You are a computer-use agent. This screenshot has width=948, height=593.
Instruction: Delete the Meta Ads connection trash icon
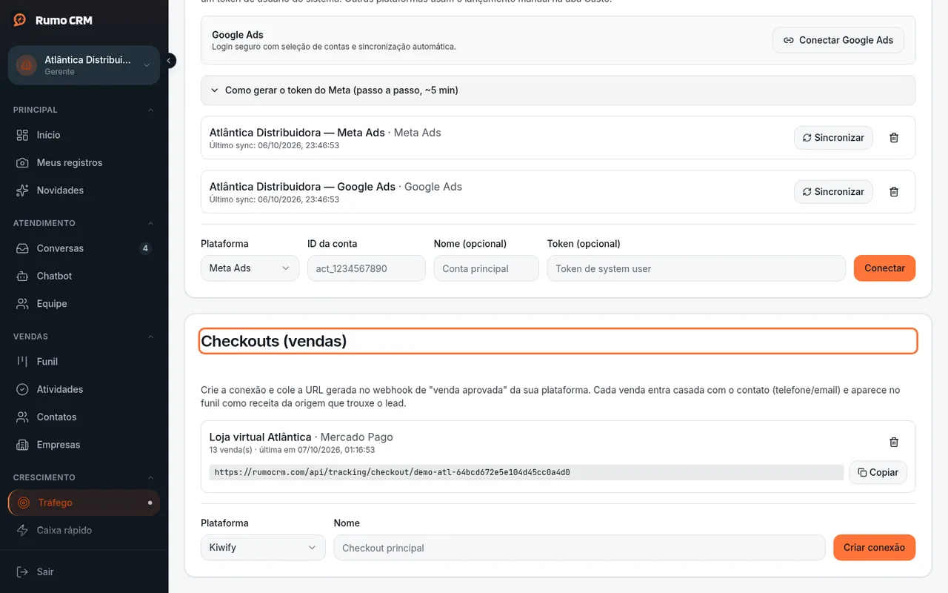[x=894, y=138]
